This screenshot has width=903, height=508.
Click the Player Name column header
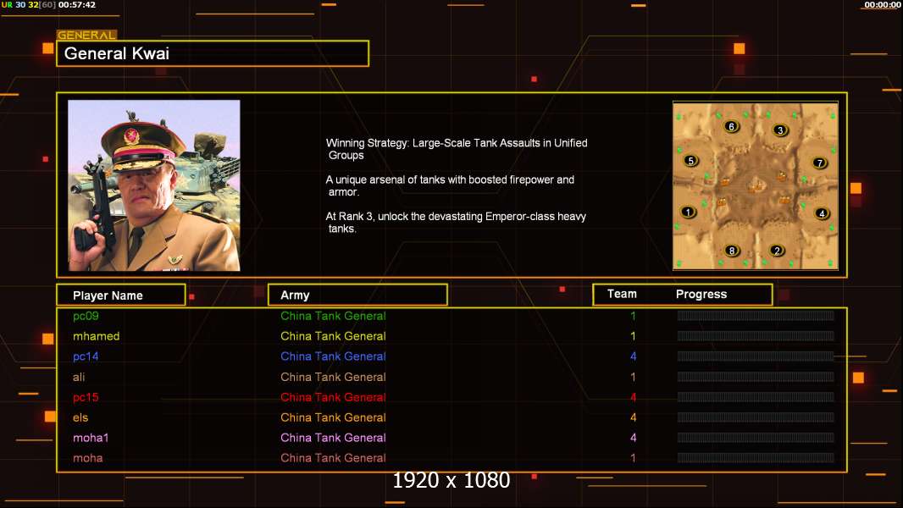(121, 295)
